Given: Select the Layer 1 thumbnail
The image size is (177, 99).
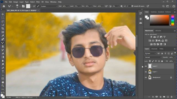Looking at the screenshot, I should (150, 72).
